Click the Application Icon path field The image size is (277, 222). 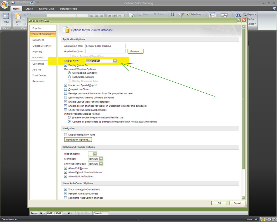105,51
